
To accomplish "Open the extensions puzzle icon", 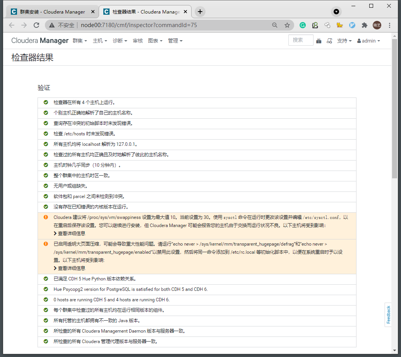I will point(365,25).
